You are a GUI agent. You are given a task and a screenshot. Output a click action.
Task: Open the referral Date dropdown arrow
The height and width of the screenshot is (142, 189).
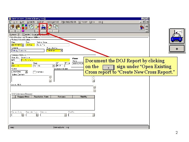click(23, 45)
